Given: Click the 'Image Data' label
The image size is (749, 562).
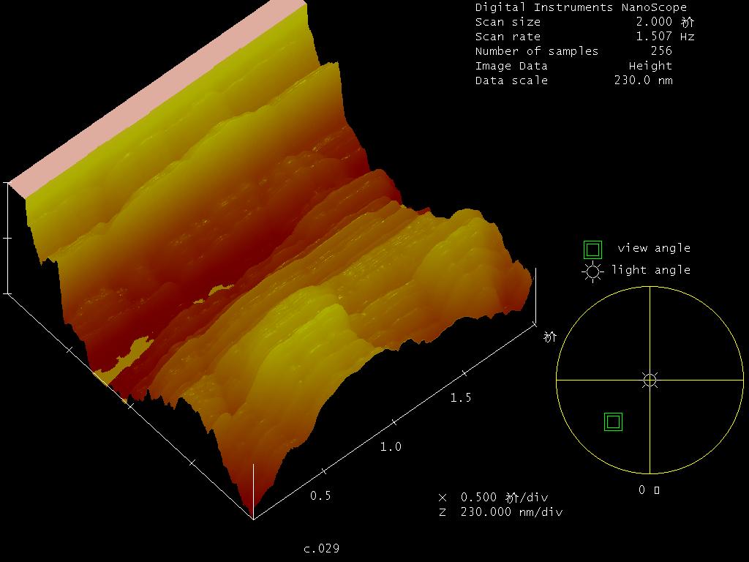Looking at the screenshot, I should pos(511,65).
